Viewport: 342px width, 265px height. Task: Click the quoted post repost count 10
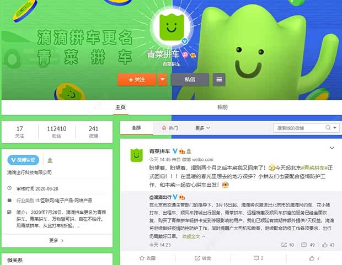(288, 245)
